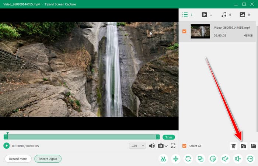Click the playhead marker above timeline
The image size is (258, 166).
tap(7, 133)
